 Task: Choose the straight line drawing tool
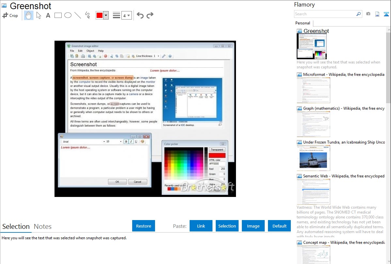click(x=78, y=15)
